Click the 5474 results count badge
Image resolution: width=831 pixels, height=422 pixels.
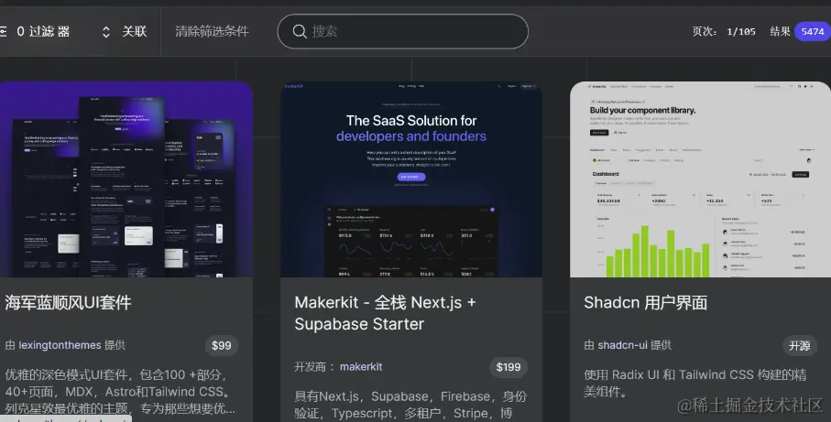pyautogui.click(x=813, y=32)
